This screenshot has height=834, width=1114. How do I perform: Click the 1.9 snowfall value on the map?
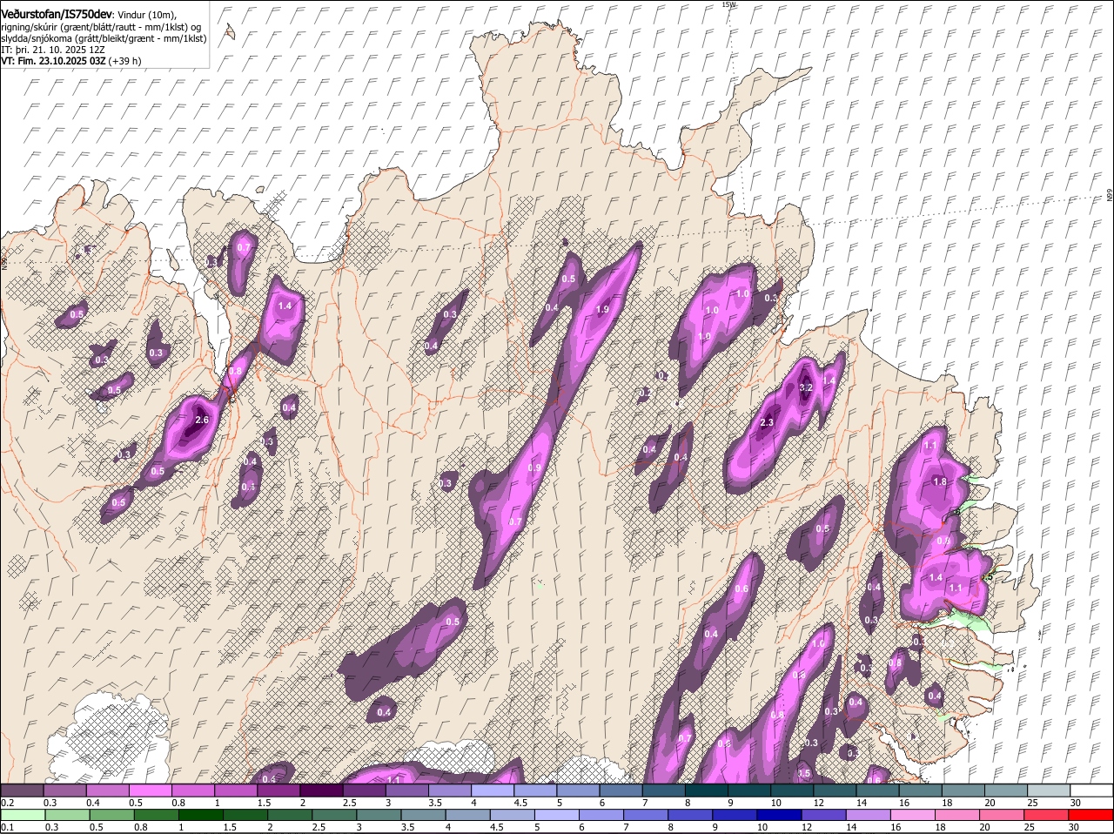tap(602, 309)
